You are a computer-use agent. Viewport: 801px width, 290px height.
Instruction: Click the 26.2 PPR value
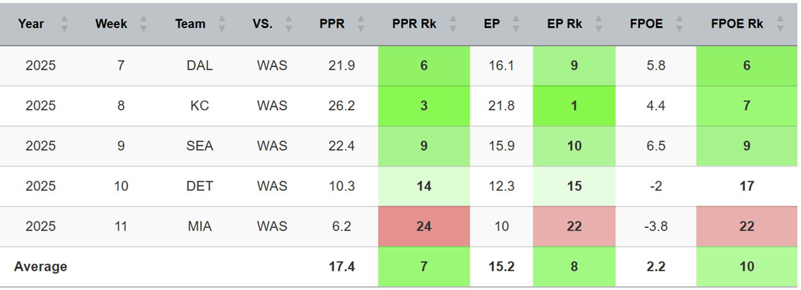[341, 106]
